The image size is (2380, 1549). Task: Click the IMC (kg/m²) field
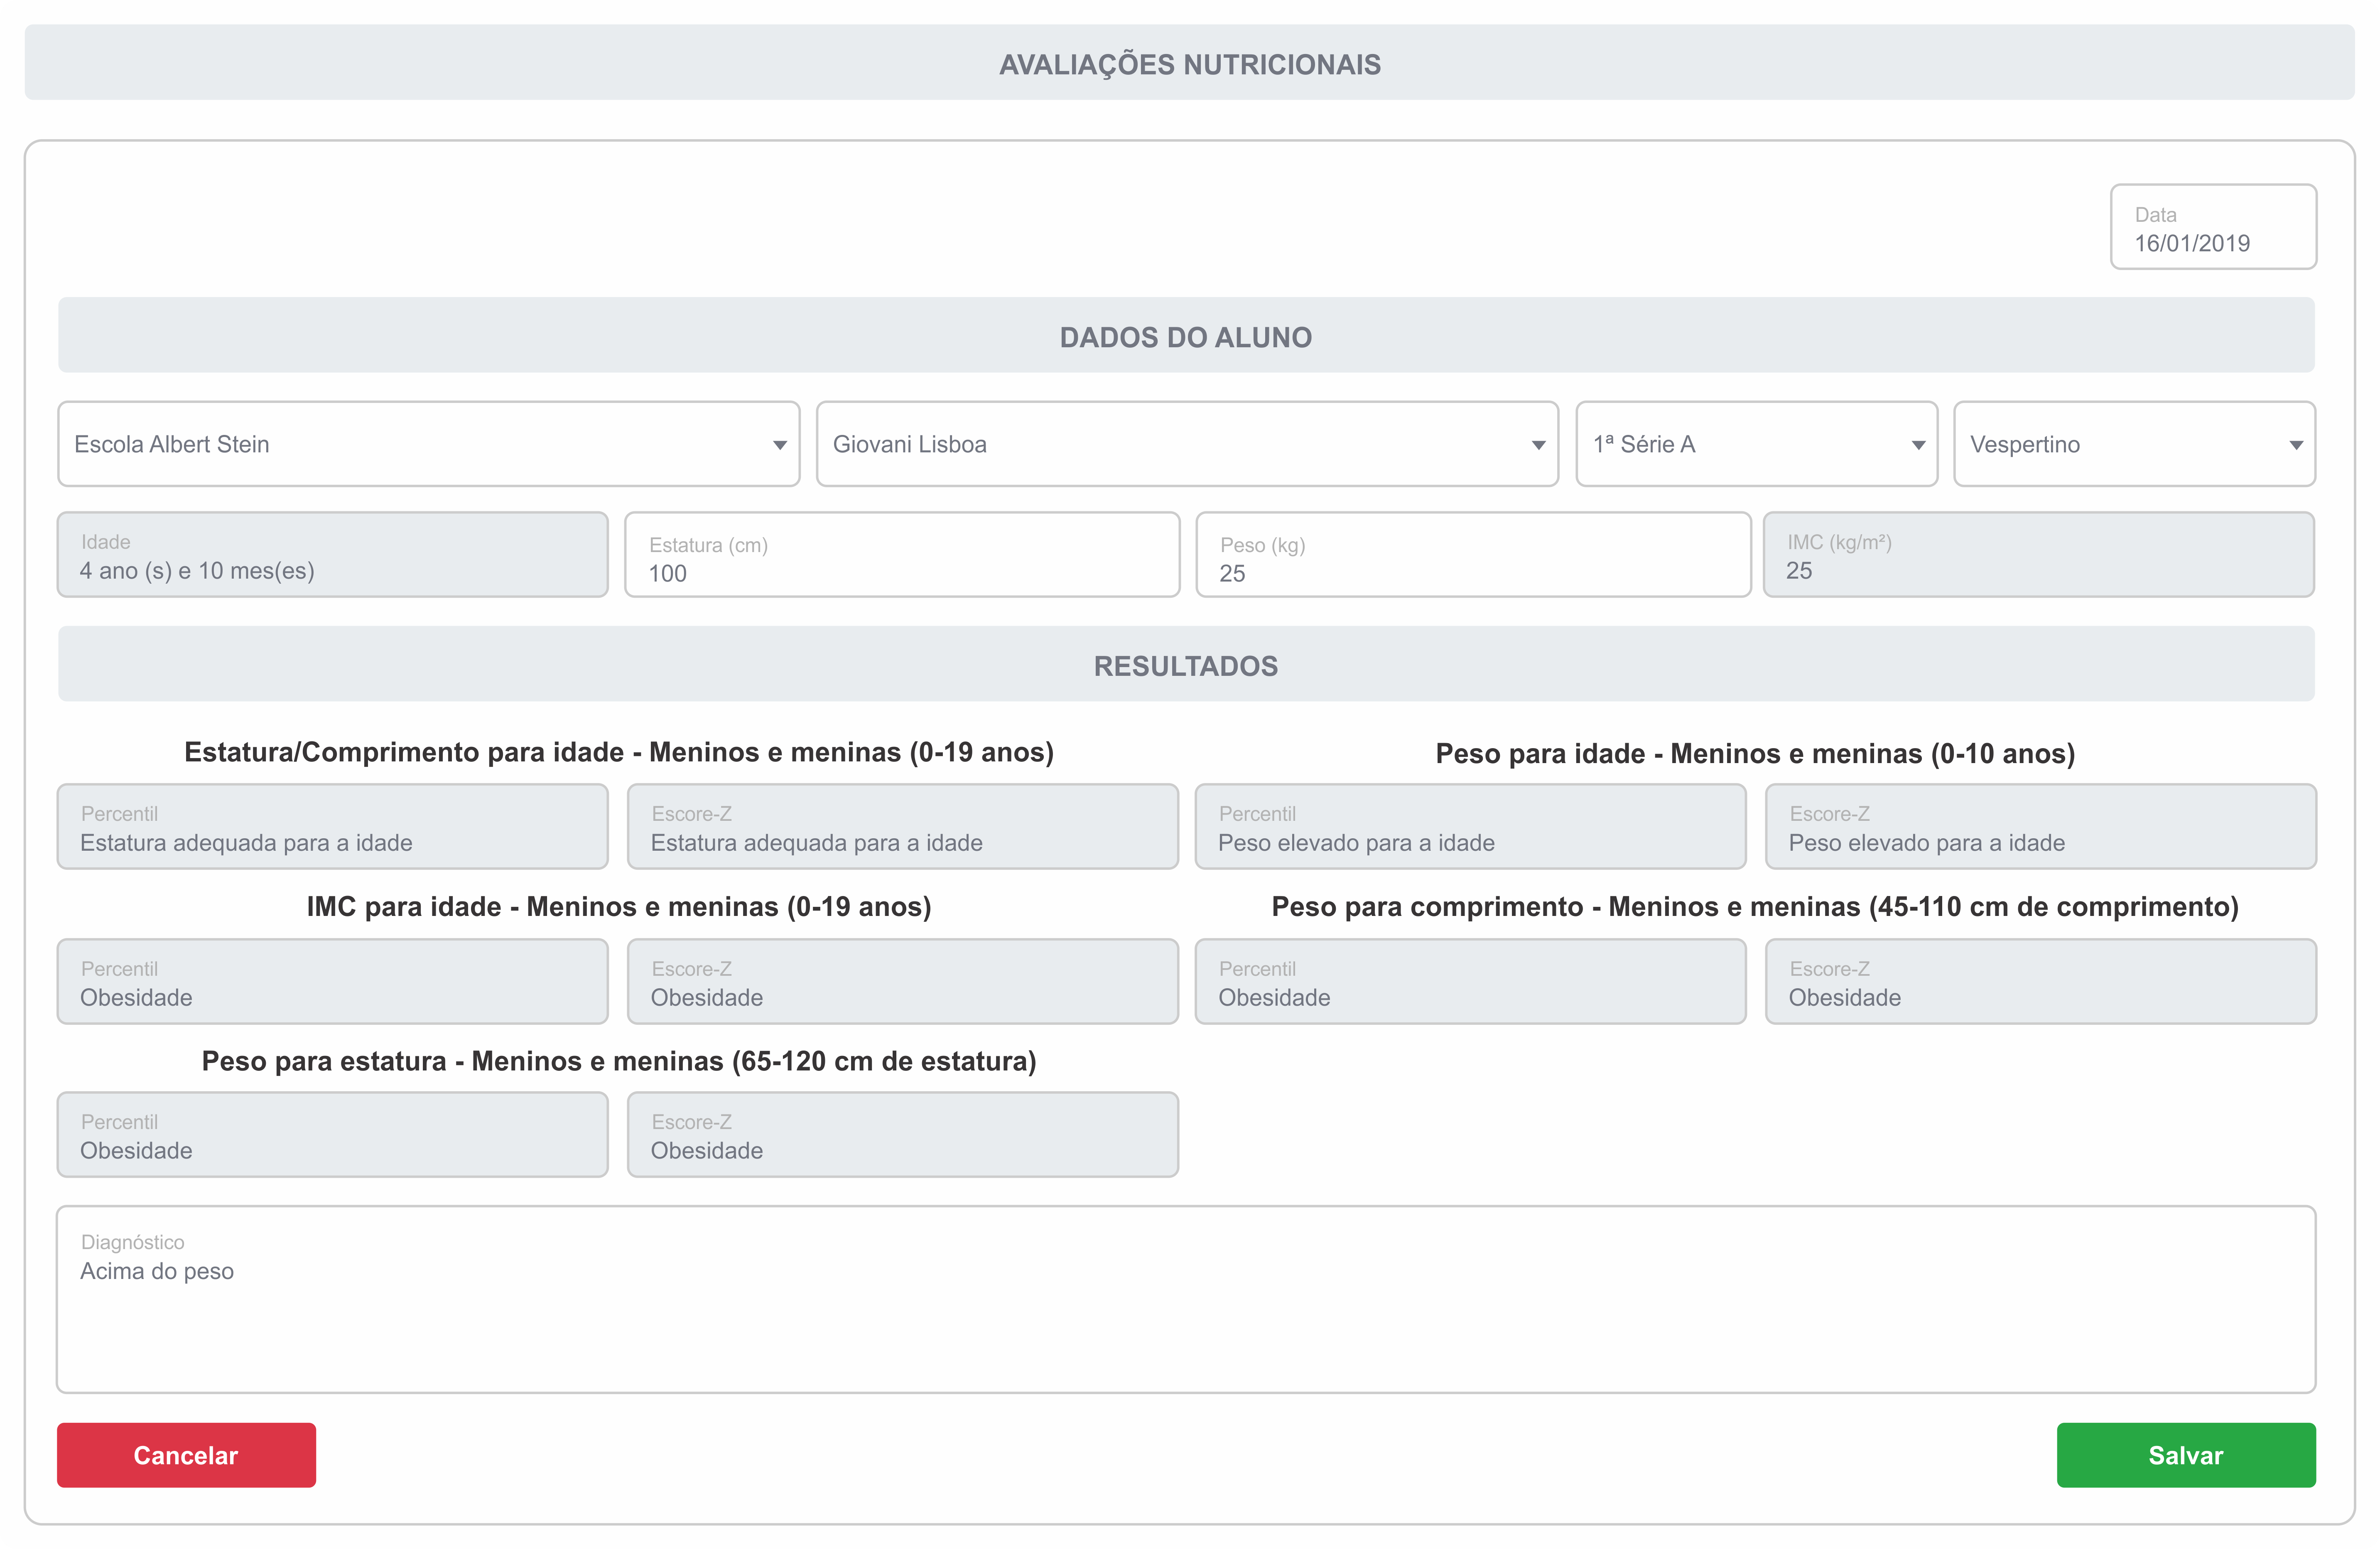point(2038,555)
